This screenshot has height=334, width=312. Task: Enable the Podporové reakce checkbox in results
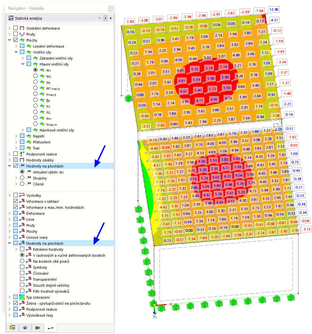(15, 154)
